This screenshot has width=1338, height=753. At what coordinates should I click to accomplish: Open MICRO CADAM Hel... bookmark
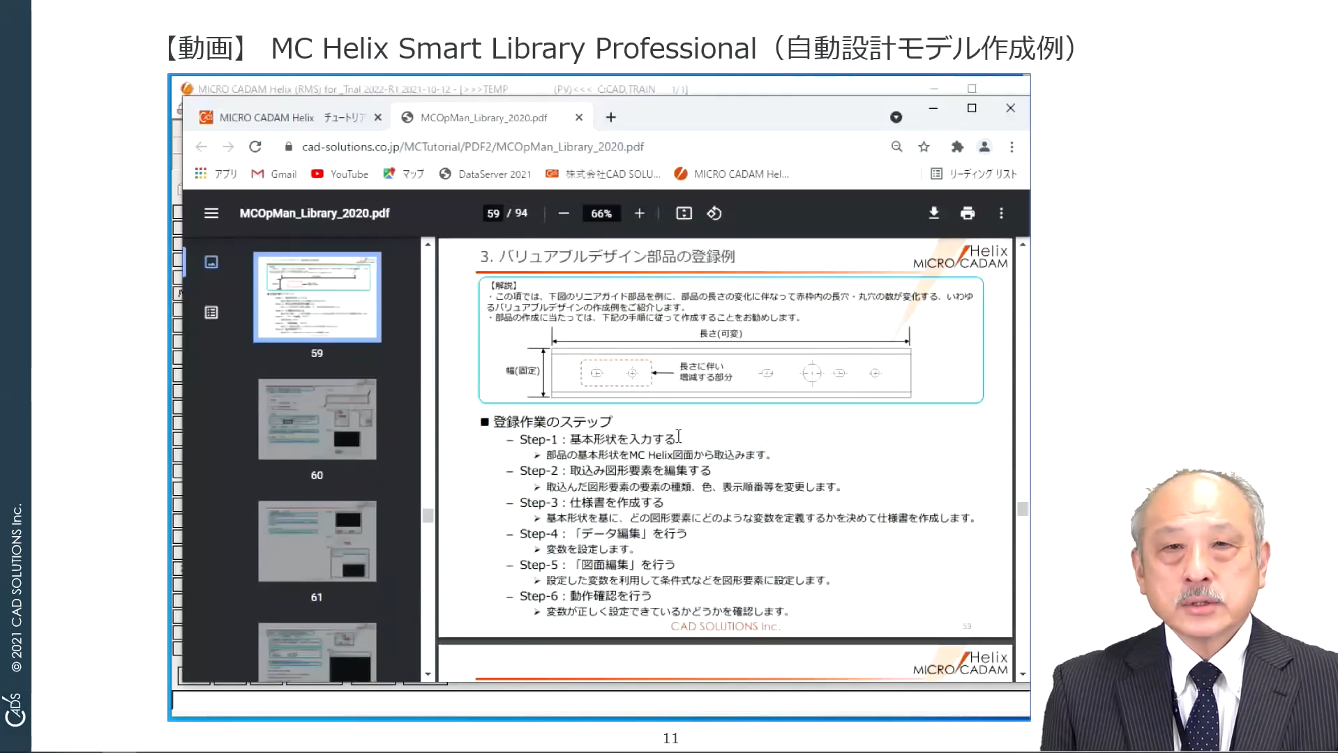pyautogui.click(x=732, y=174)
